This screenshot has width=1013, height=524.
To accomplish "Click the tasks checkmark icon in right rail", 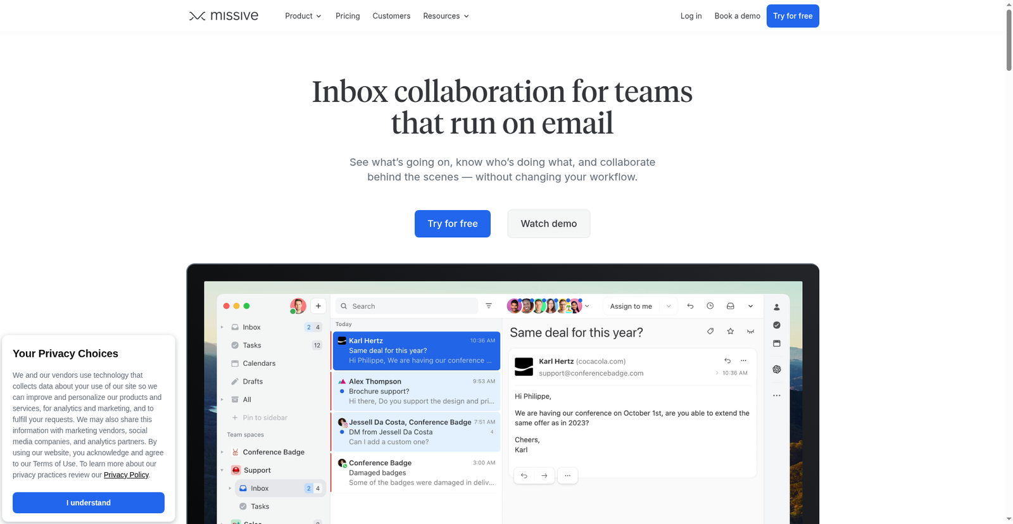I will (777, 325).
